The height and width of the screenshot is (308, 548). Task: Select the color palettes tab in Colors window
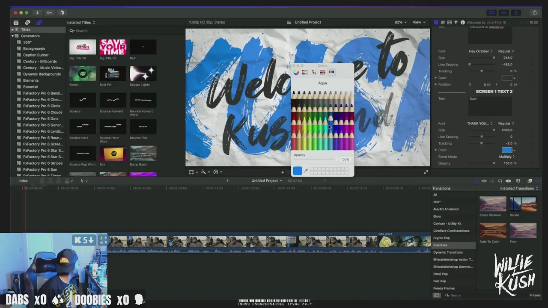[x=313, y=72]
